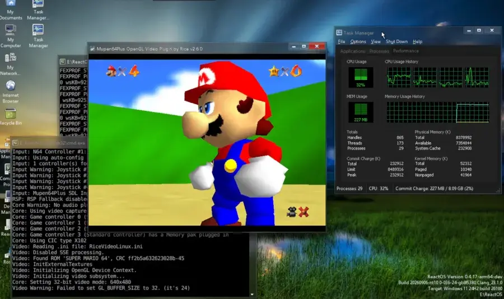Minimize the Mupen64Plus video window
The height and width of the screenshot is (299, 504).
click(x=294, y=46)
